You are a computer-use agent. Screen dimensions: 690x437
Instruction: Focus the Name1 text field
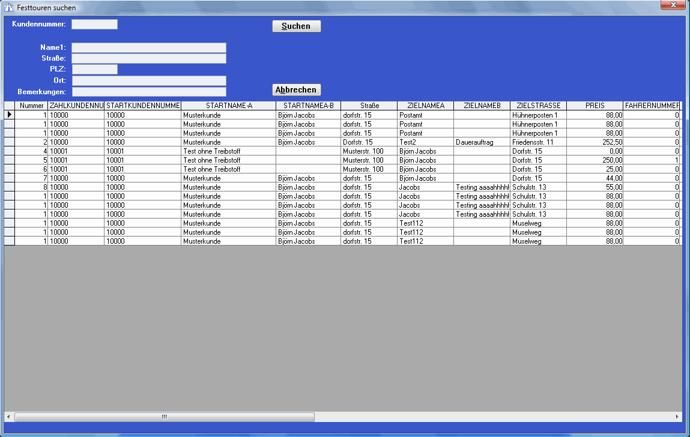click(x=148, y=47)
